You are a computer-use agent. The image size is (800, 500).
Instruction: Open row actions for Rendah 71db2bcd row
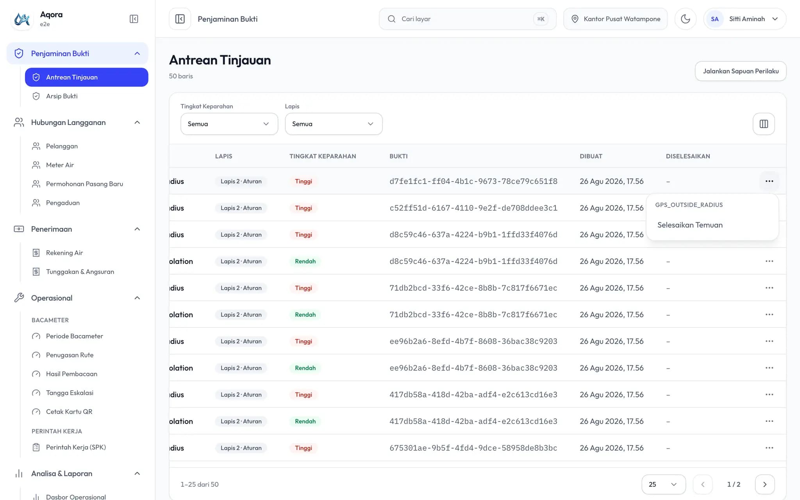[x=769, y=314]
